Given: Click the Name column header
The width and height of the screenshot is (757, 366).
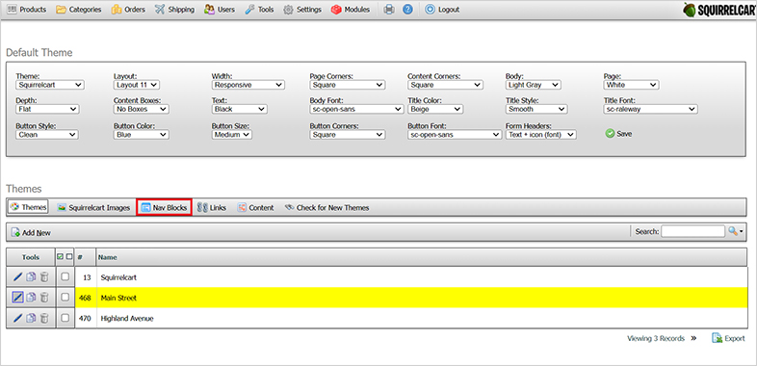Looking at the screenshot, I should click(422, 257).
